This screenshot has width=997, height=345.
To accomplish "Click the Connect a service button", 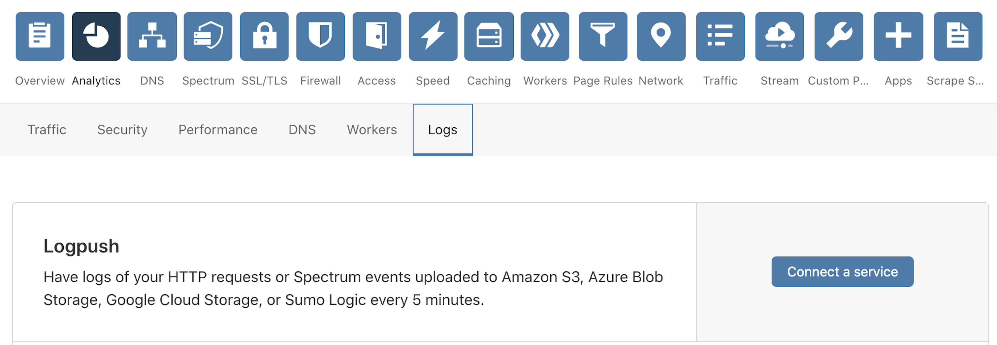I will tap(842, 271).
